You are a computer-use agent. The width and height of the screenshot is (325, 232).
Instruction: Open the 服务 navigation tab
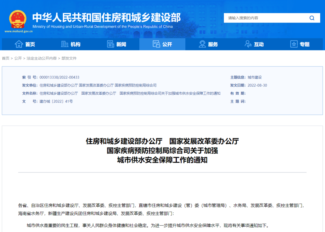click(x=213, y=44)
